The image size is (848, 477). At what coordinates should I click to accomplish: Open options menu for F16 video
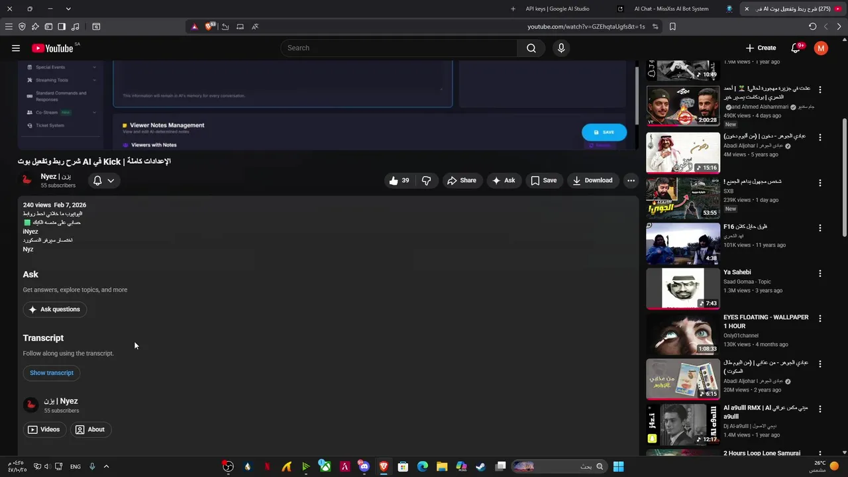click(x=820, y=227)
